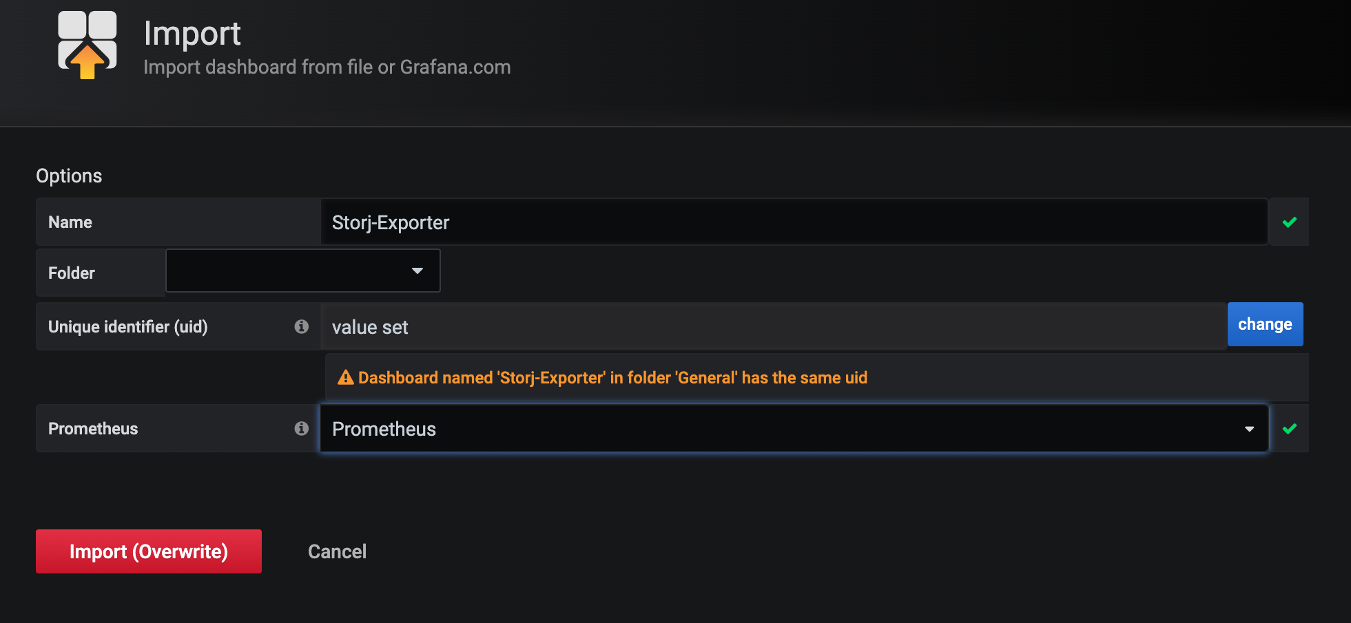Click the Import dashboard arrow icon

(87, 45)
